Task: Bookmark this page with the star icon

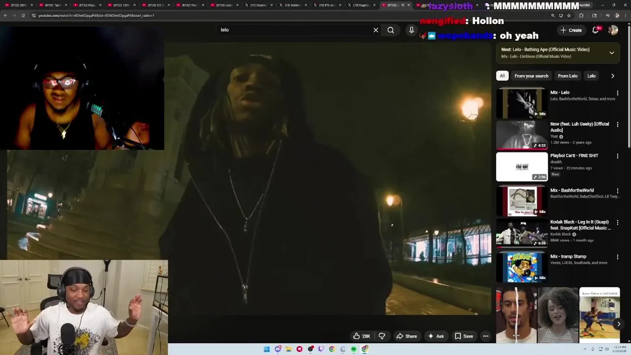Action: click(569, 15)
